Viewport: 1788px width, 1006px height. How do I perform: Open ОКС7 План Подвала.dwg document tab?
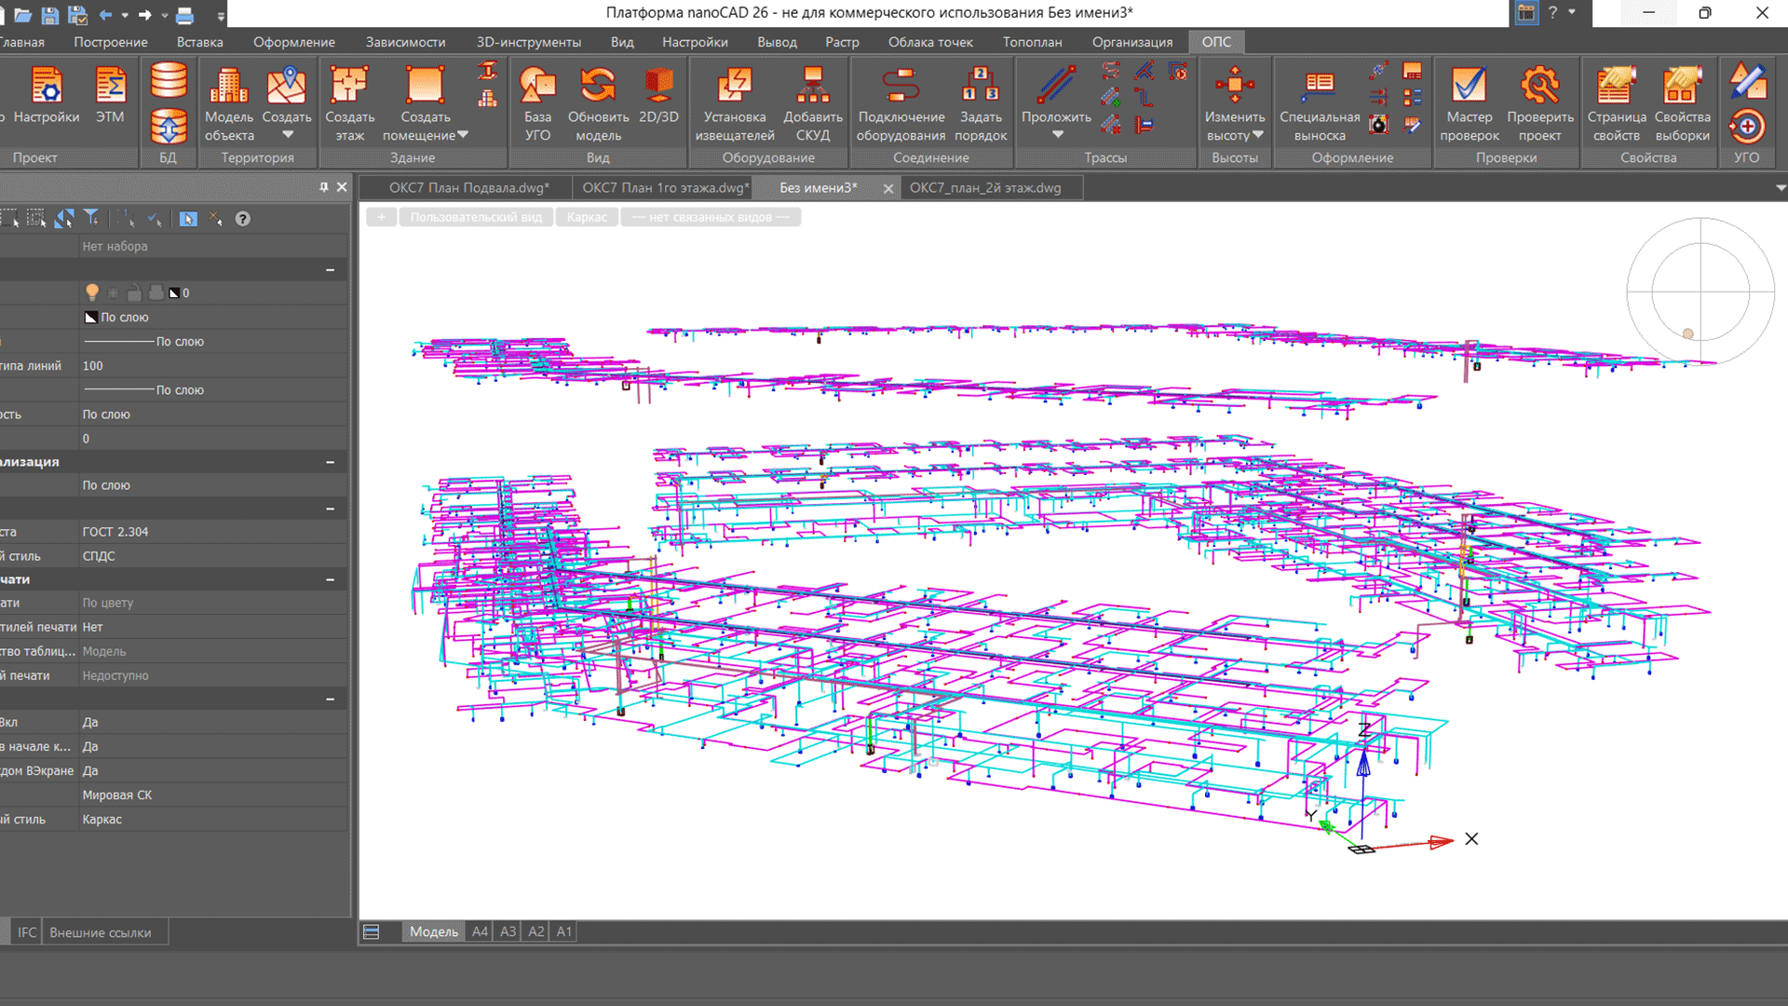(468, 188)
